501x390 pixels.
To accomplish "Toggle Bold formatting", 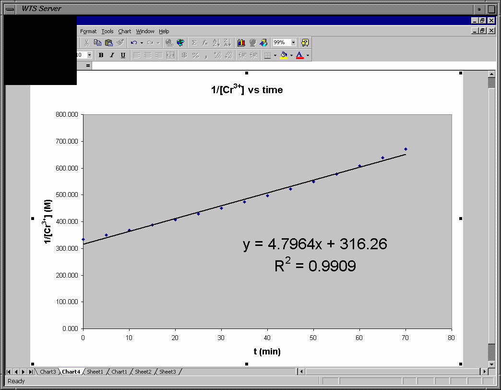I will tap(101, 55).
